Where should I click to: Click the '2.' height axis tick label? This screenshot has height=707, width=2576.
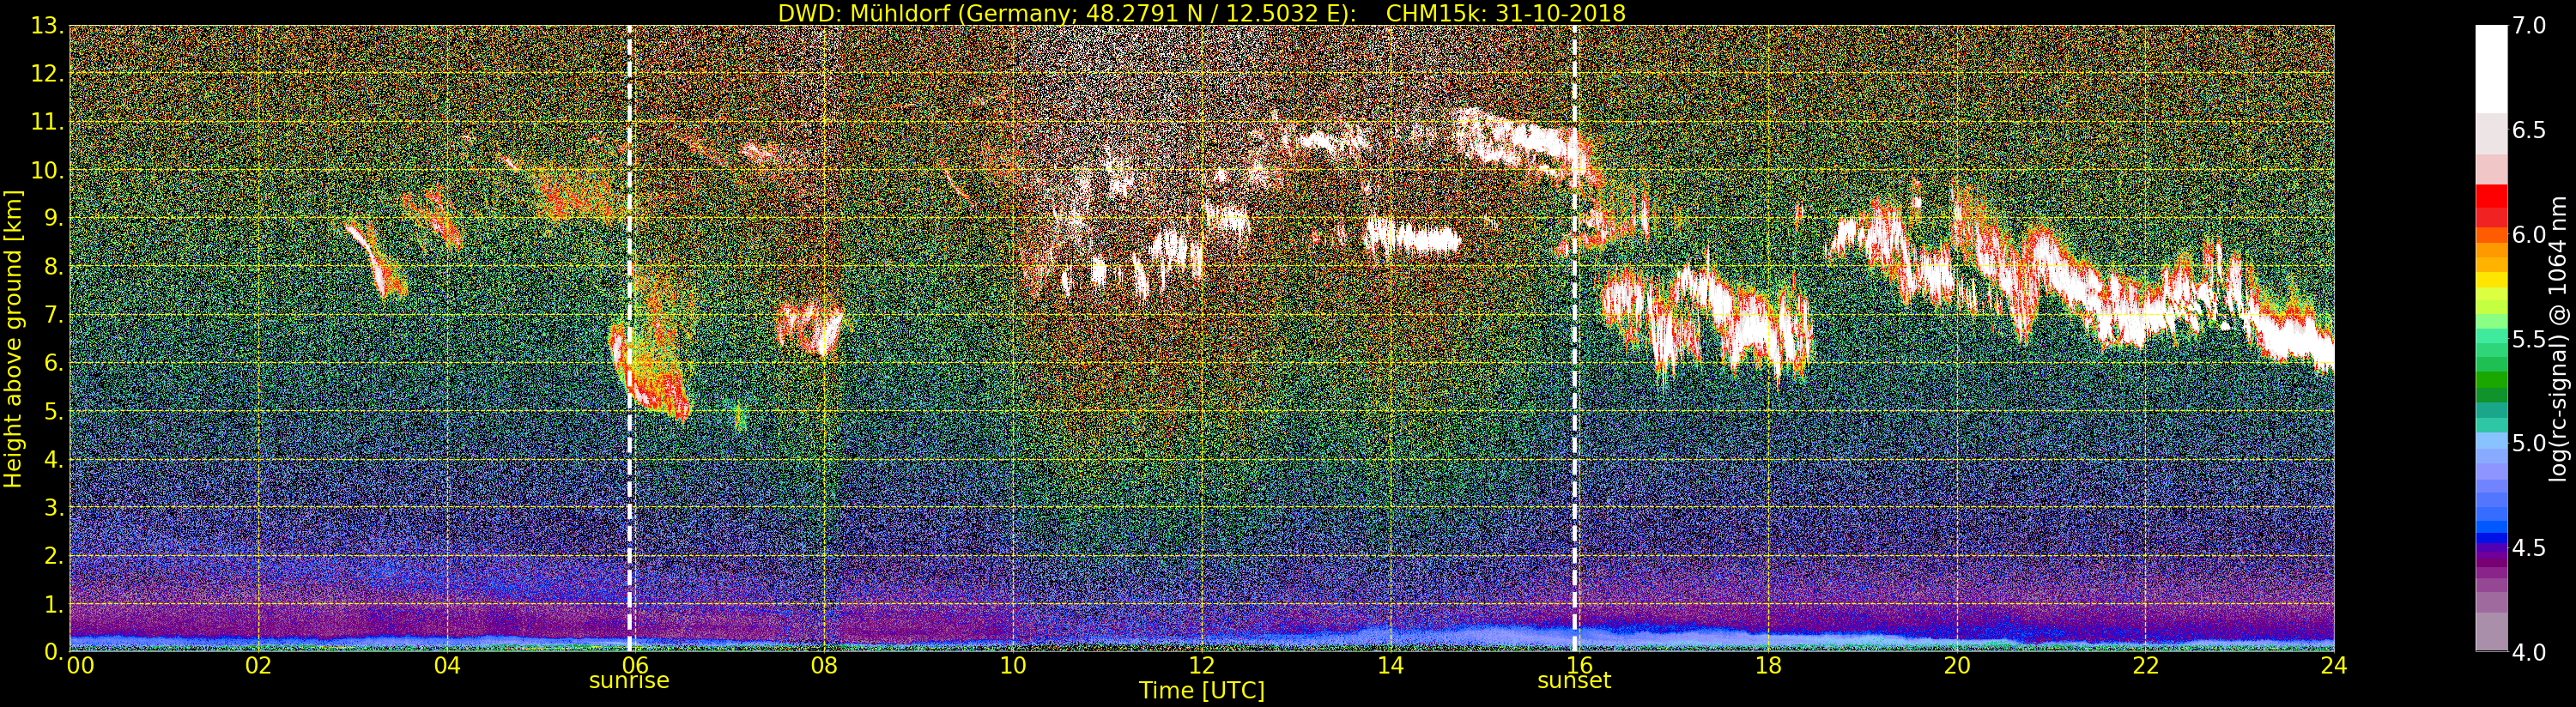tap(53, 555)
